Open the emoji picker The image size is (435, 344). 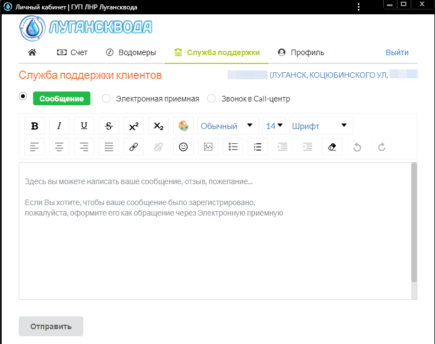pyautogui.click(x=183, y=147)
